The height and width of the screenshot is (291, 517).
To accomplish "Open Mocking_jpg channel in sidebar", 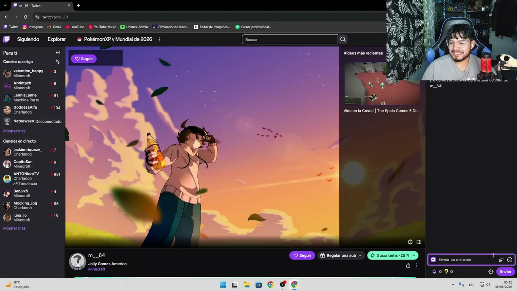I will tap(32, 205).
